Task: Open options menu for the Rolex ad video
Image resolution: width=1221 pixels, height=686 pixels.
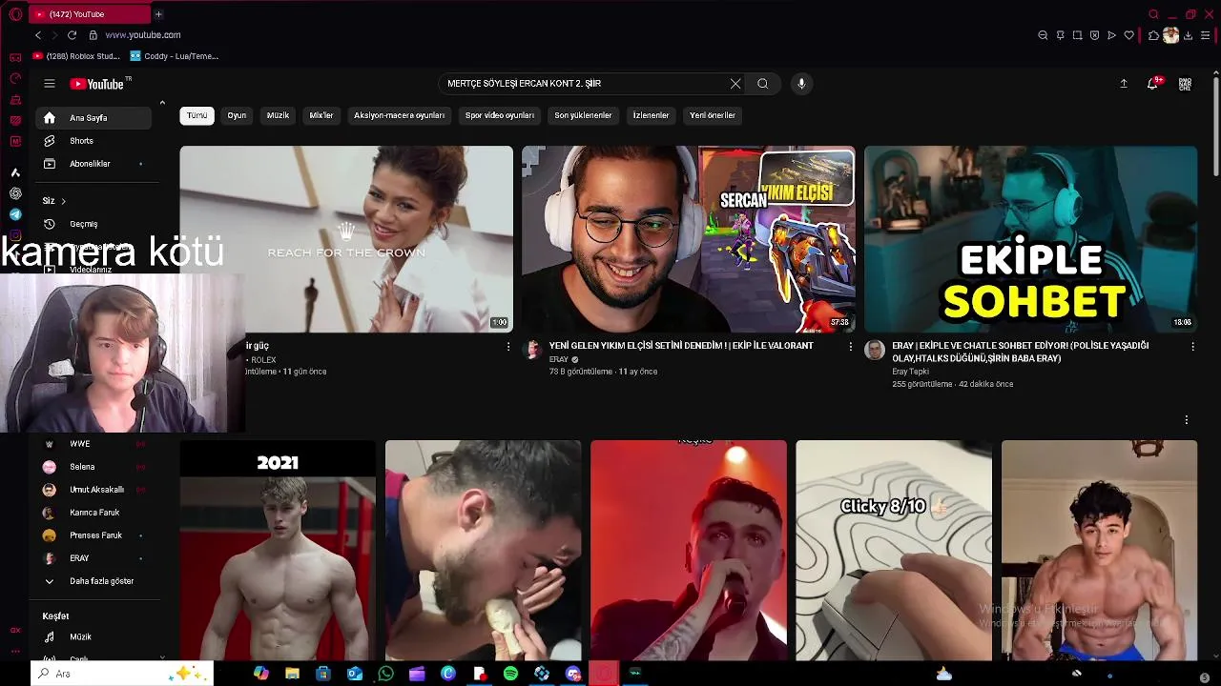Action: [507, 347]
